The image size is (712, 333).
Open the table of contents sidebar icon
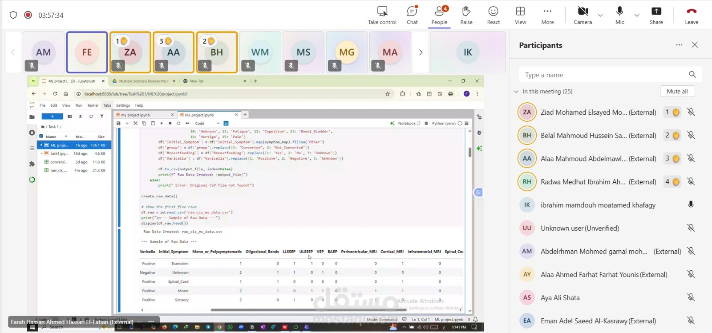tap(32, 148)
